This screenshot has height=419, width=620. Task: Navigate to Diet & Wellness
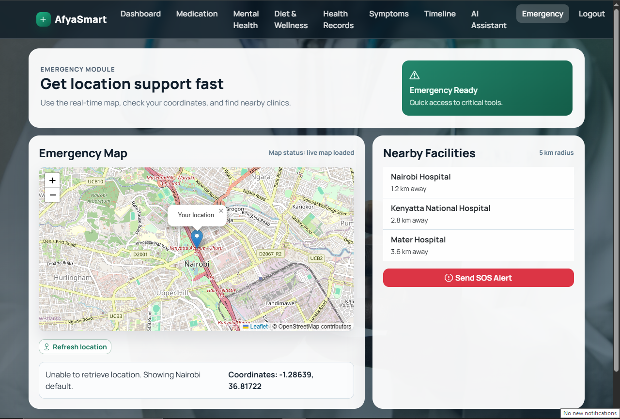(291, 19)
